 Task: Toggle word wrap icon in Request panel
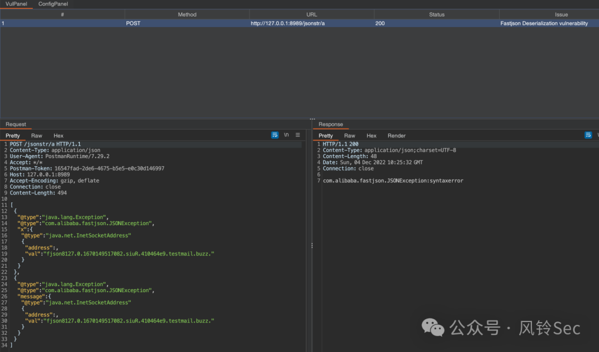[x=275, y=135]
